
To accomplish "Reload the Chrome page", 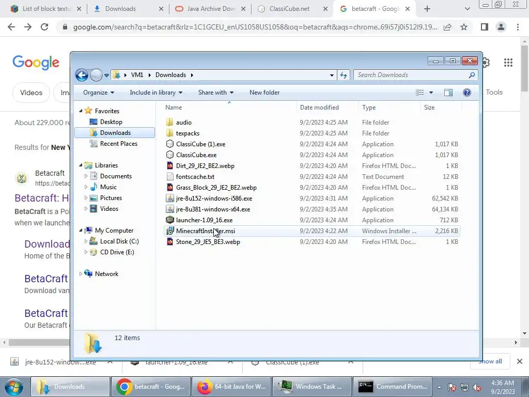I will click(44, 27).
